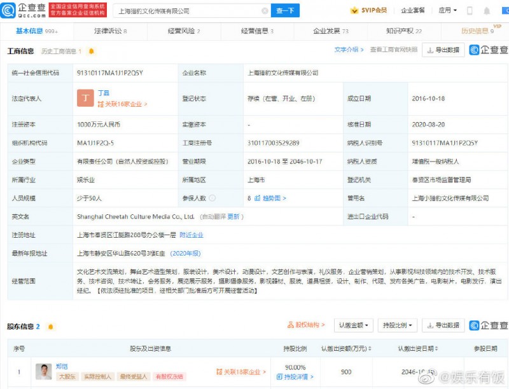
Task: Click the orange 丁 avatar of the legal representative
Action: pos(85,98)
